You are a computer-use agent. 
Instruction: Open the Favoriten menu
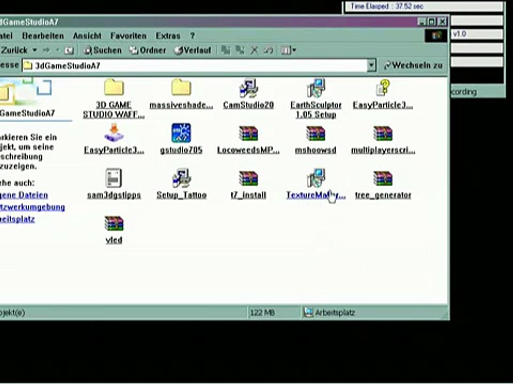128,36
